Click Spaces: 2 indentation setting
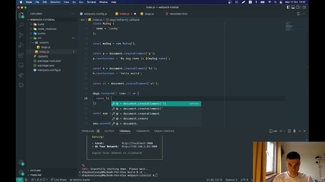325x182 pixels. [x=231, y=180]
